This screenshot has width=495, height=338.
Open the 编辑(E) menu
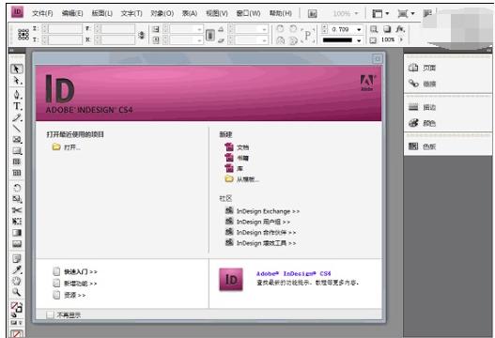[x=72, y=13]
